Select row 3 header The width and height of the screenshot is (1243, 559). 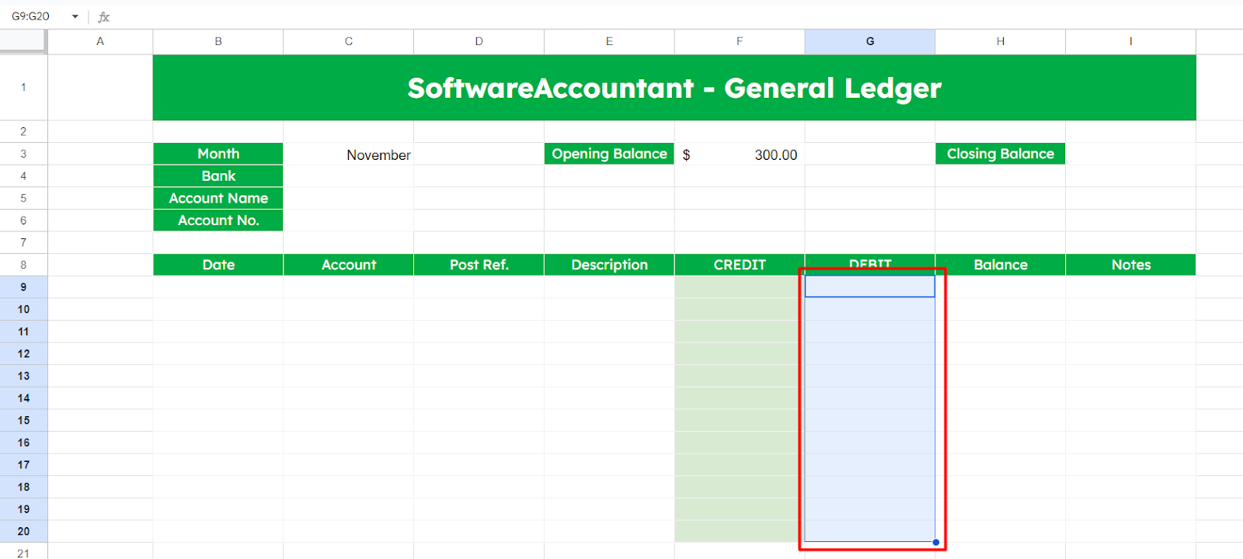23,154
